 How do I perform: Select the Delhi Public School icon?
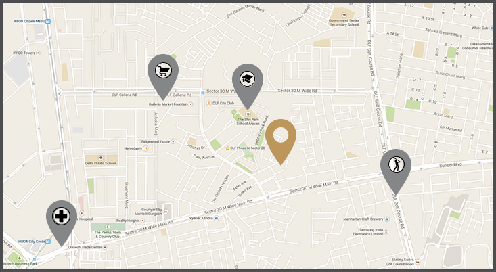click(x=101, y=158)
